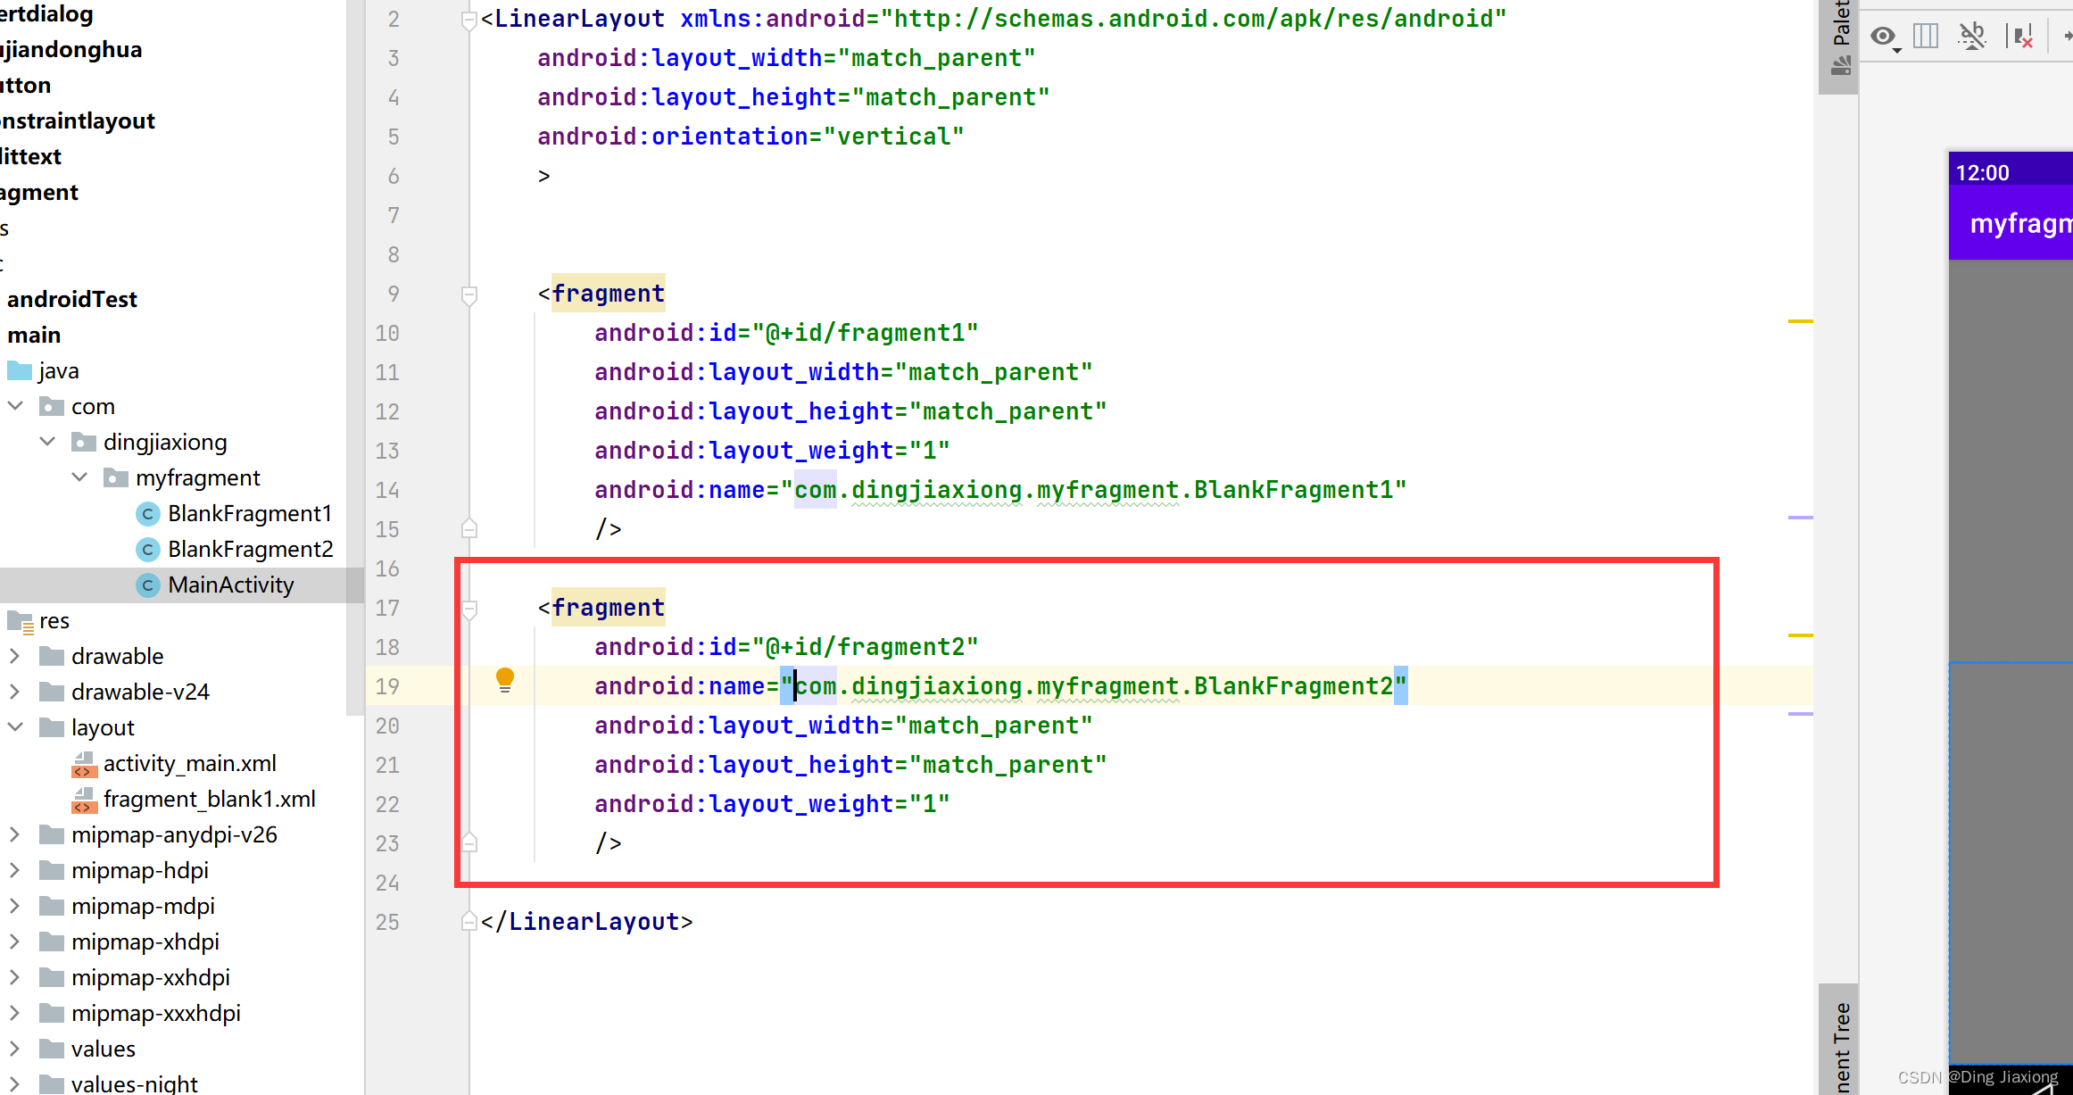This screenshot has height=1095, width=2073.
Task: Click the Remove Baseline Alignment icon
Action: [1972, 37]
